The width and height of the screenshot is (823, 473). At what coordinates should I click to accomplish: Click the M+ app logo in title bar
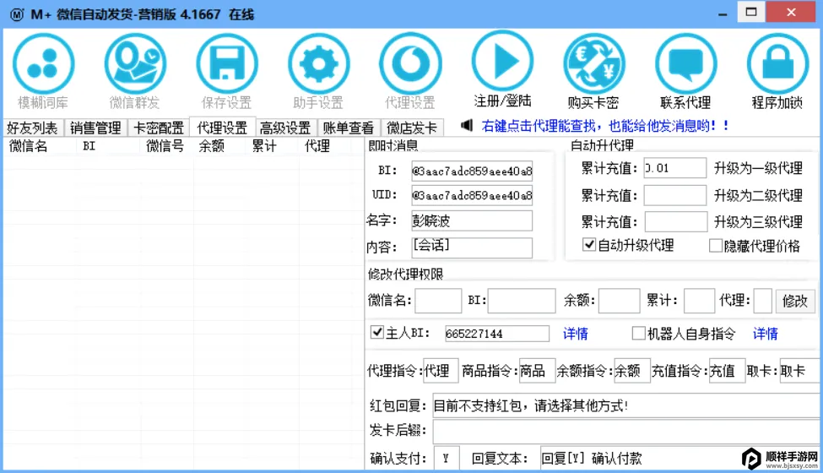coord(17,14)
